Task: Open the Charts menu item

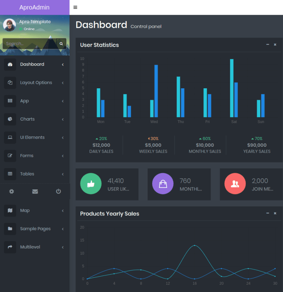Action: (35, 119)
